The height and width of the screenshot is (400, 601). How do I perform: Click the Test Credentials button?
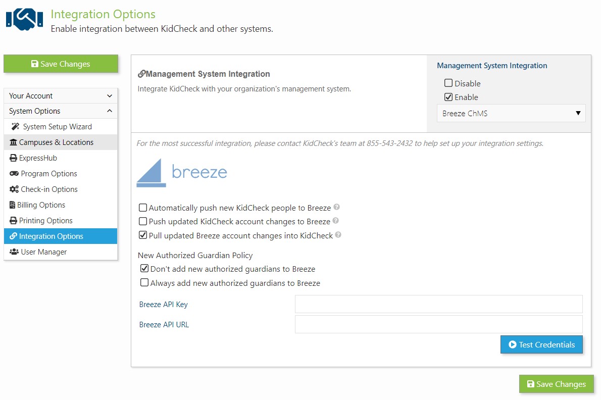(x=541, y=344)
